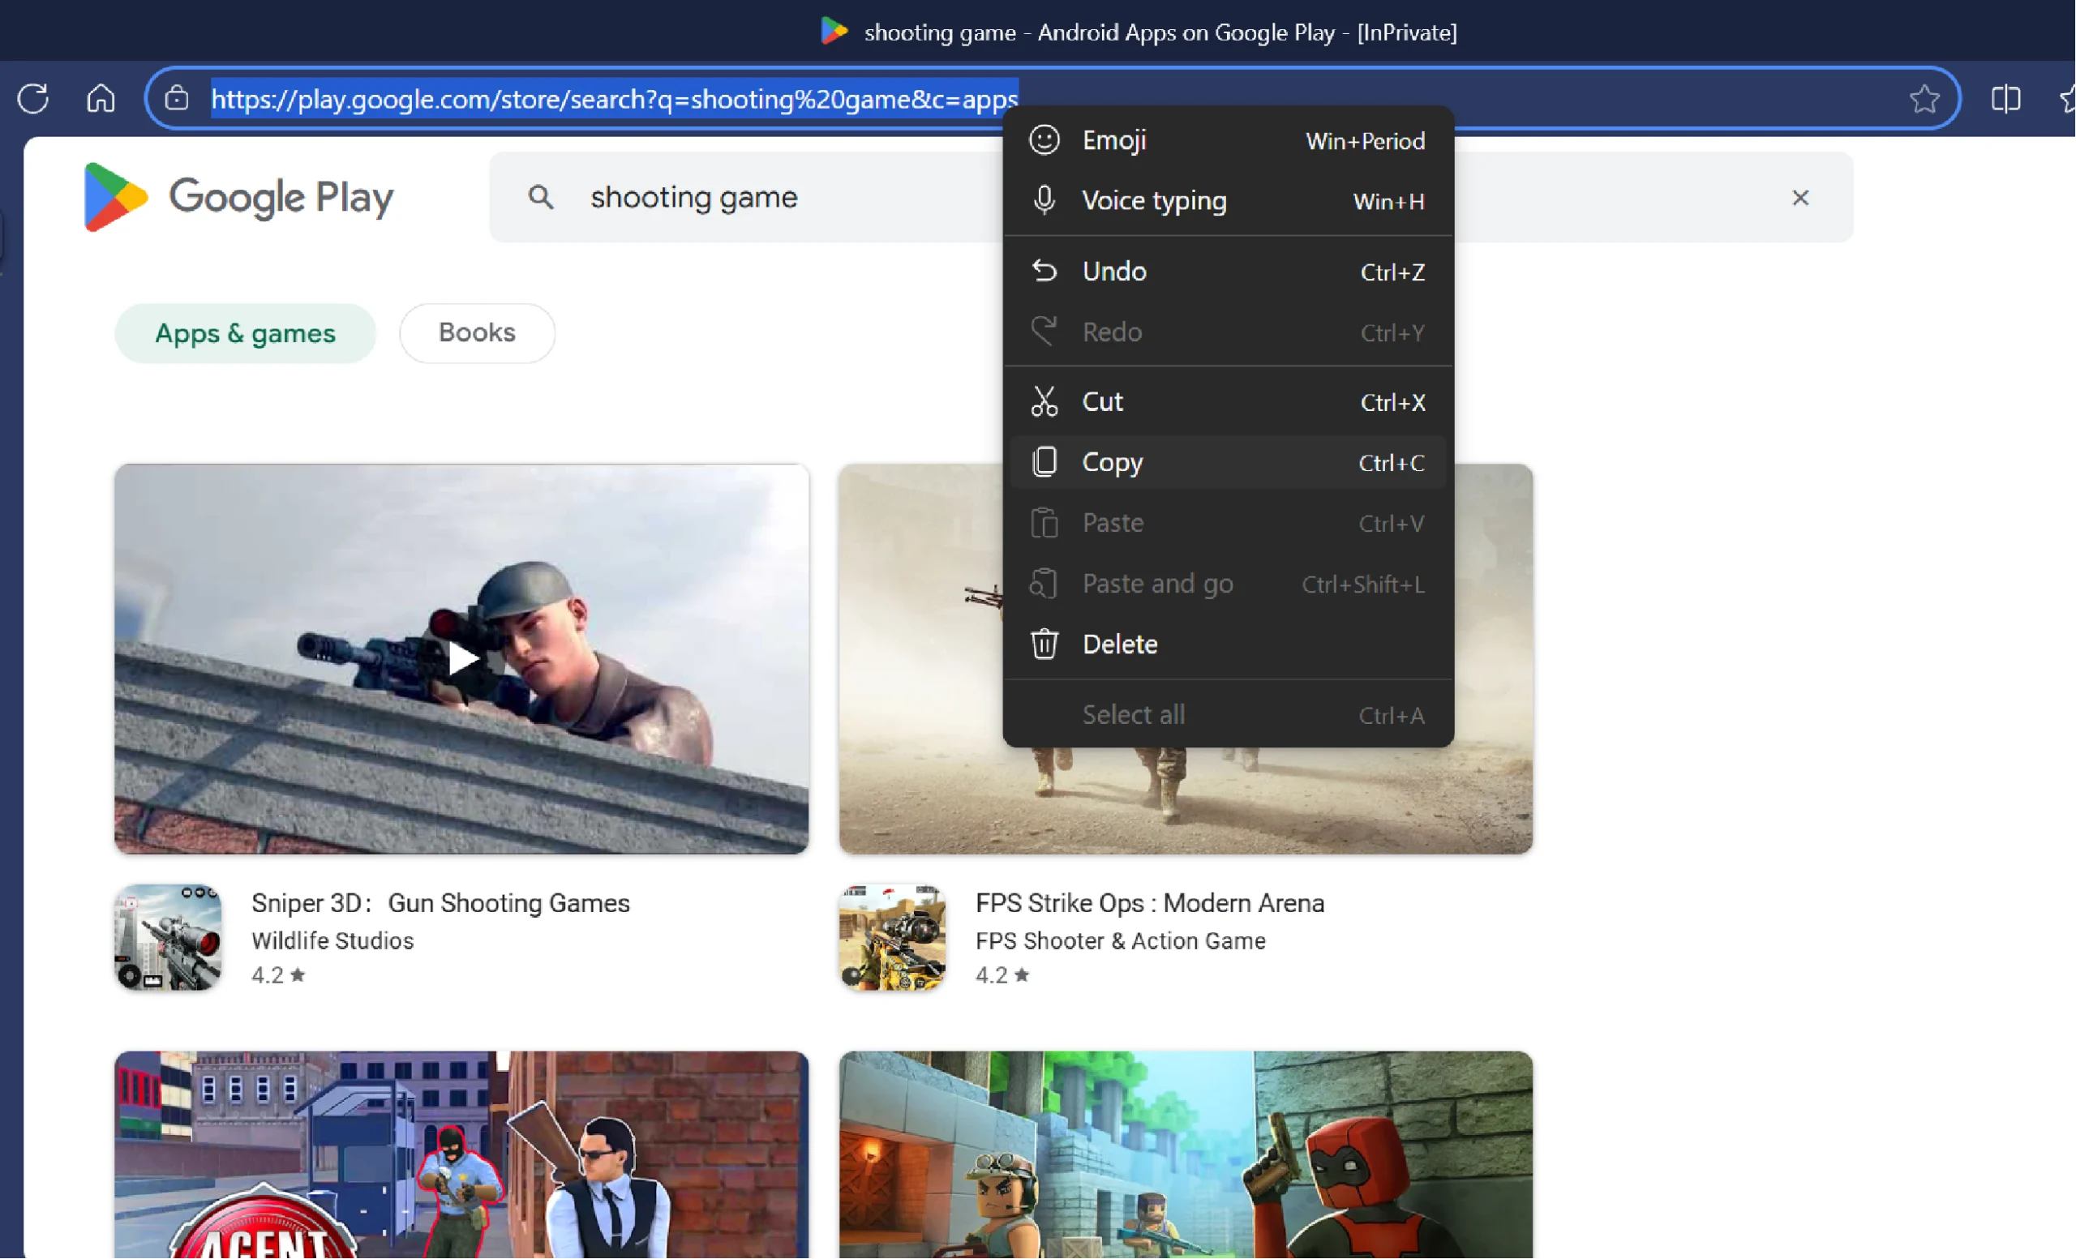Open the Sniper 3D app icon

coord(169,936)
